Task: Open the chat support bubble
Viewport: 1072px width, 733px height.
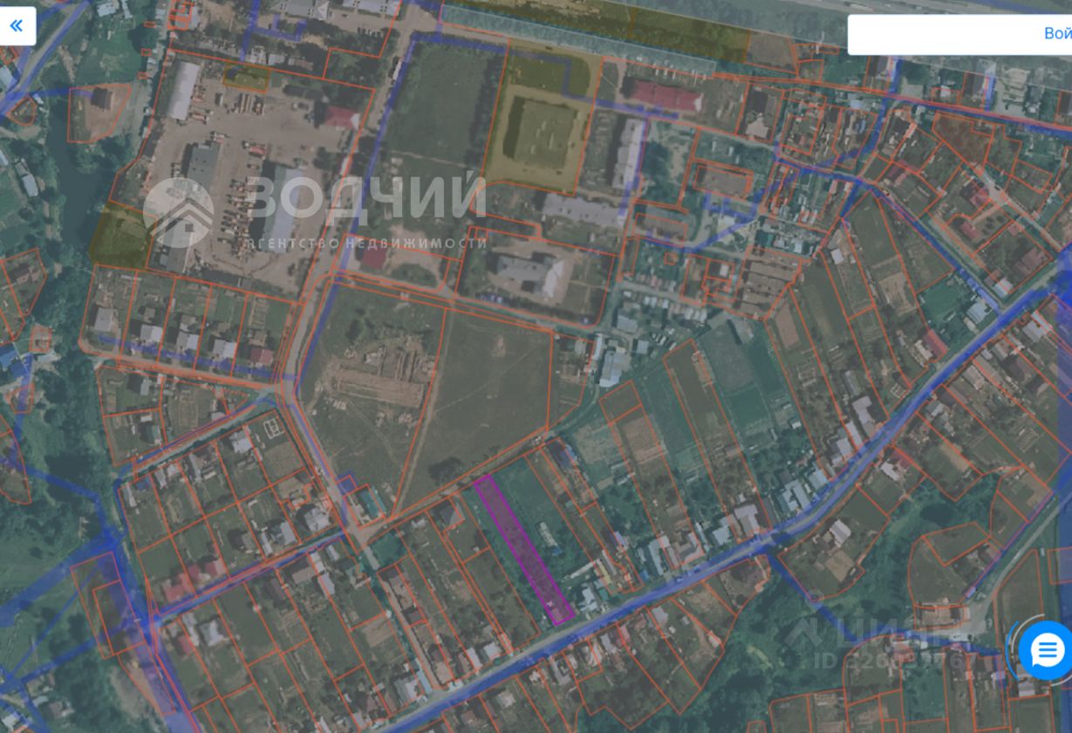Action: point(1046,651)
